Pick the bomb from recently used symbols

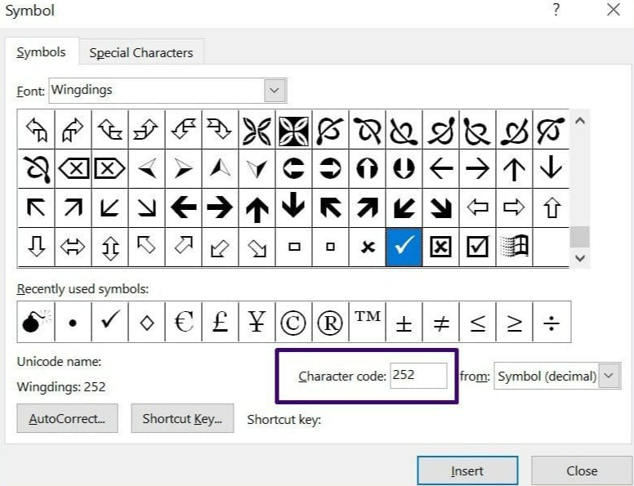click(x=36, y=322)
